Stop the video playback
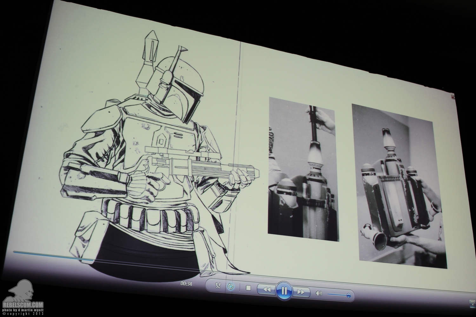Image resolution: width=476 pixels, height=317 pixels. (x=249, y=288)
